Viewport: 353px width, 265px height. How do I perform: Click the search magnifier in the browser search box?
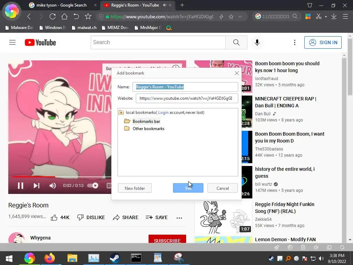pos(295,16)
